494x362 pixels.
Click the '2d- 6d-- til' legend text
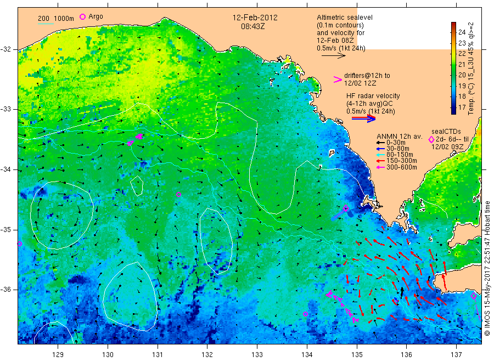click(452, 139)
